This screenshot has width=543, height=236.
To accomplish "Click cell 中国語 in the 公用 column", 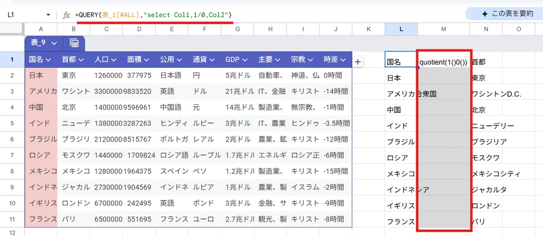I will point(172,108).
